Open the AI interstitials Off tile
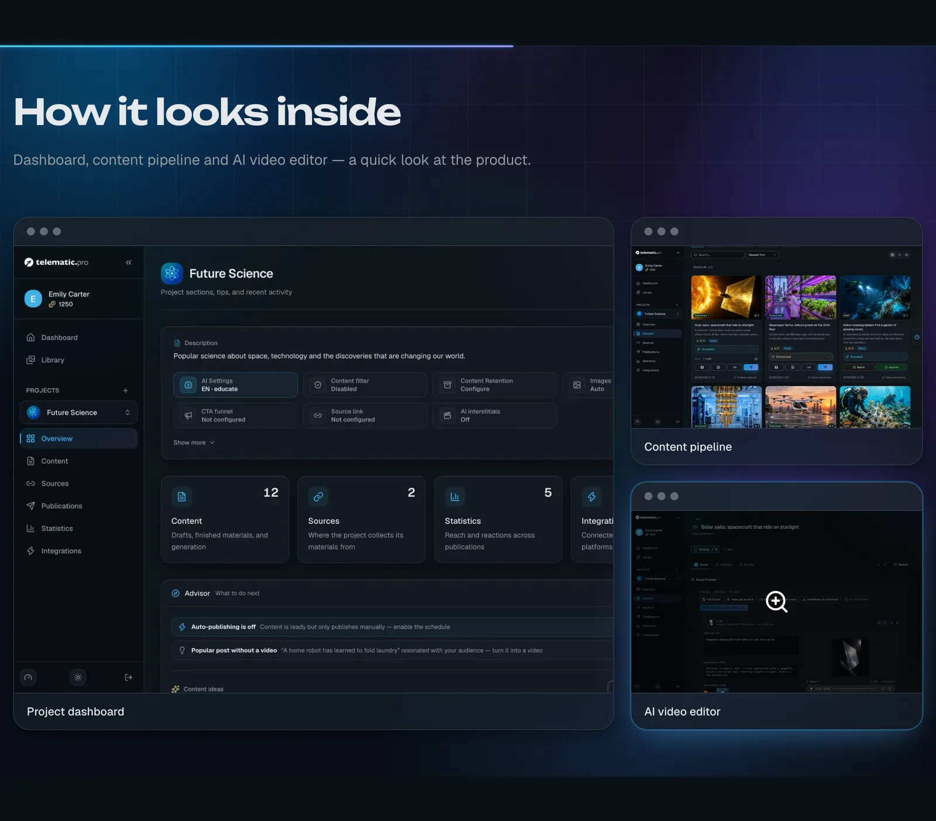Image resolution: width=936 pixels, height=821 pixels. 494,416
